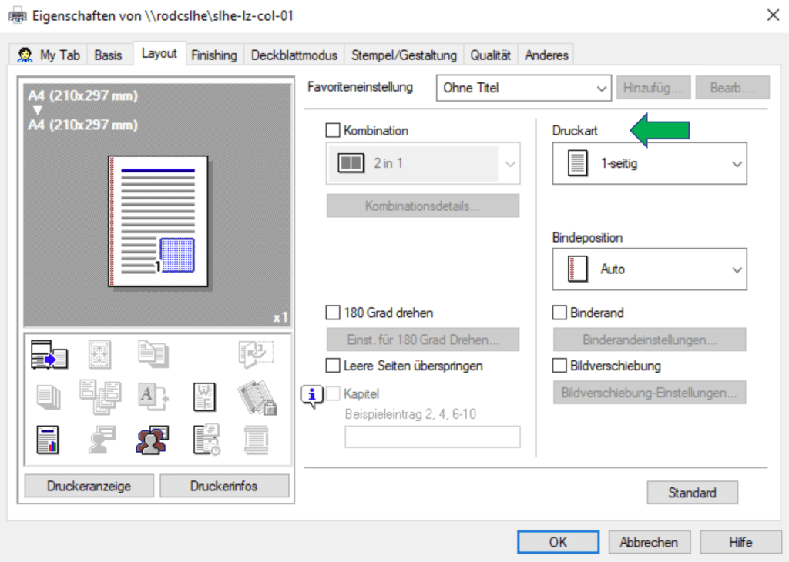Screen dimensions: 789x562
Task: Tick the 180 Grad drehen checkbox
Action: point(333,313)
